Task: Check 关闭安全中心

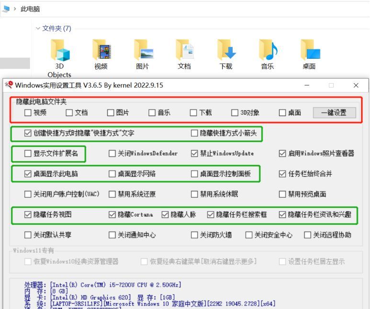Action: click(x=249, y=235)
